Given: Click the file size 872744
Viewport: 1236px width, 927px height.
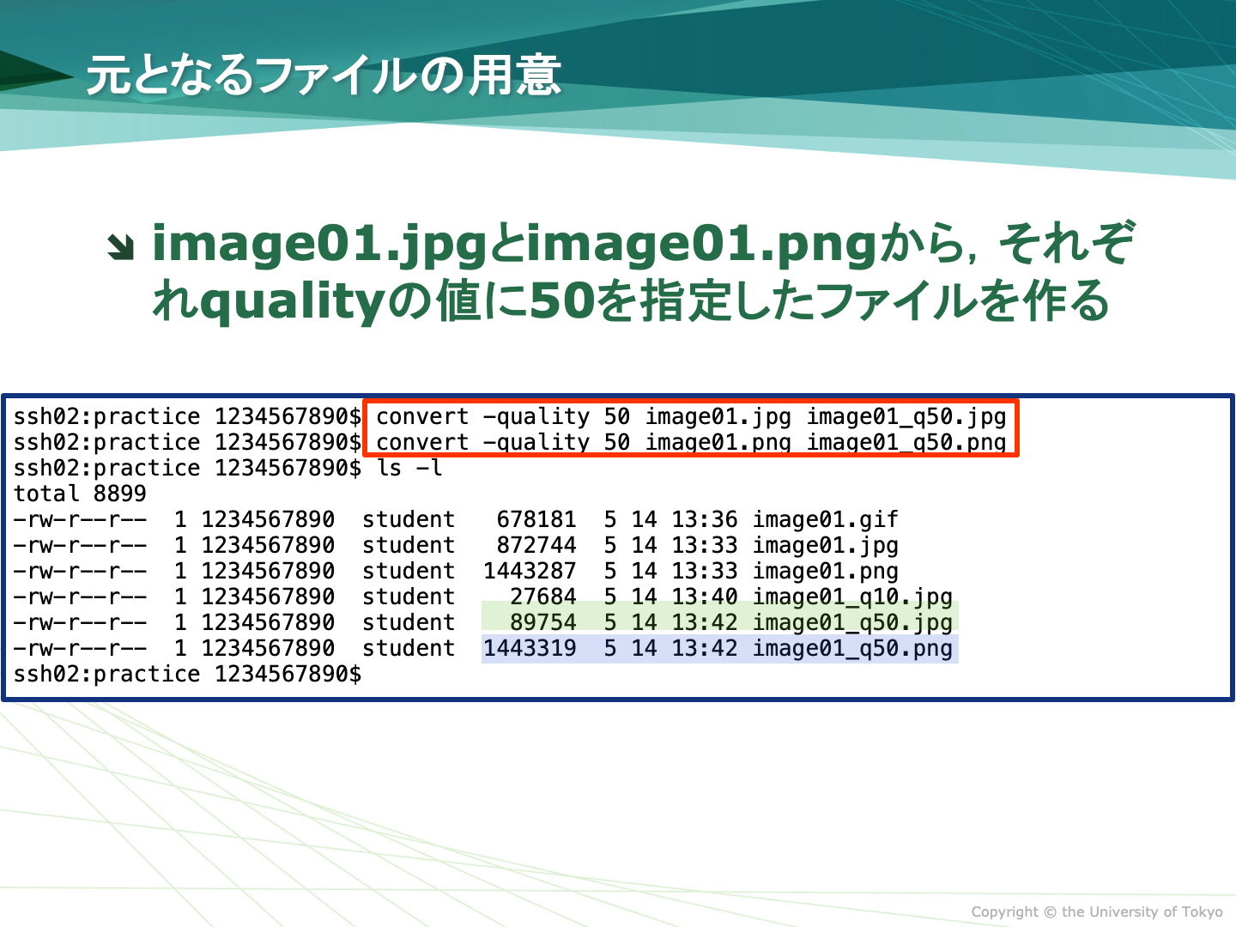Looking at the screenshot, I should [536, 545].
